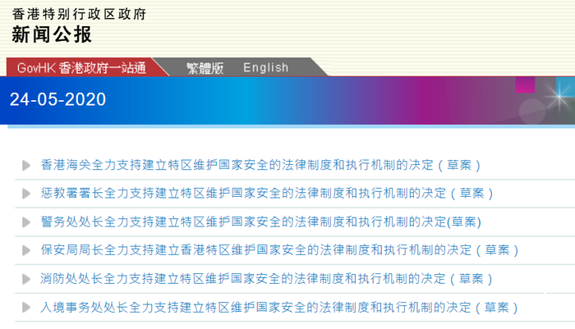Open 入境事务处处长全力支持 news article
575x329 pixels.
click(278, 307)
